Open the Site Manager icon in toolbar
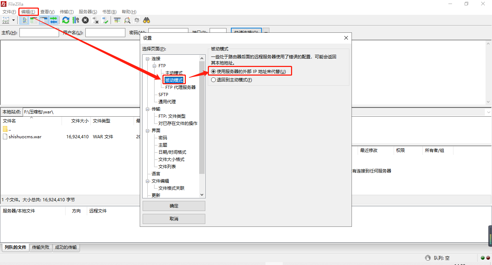The image size is (492, 265). click(x=6, y=20)
